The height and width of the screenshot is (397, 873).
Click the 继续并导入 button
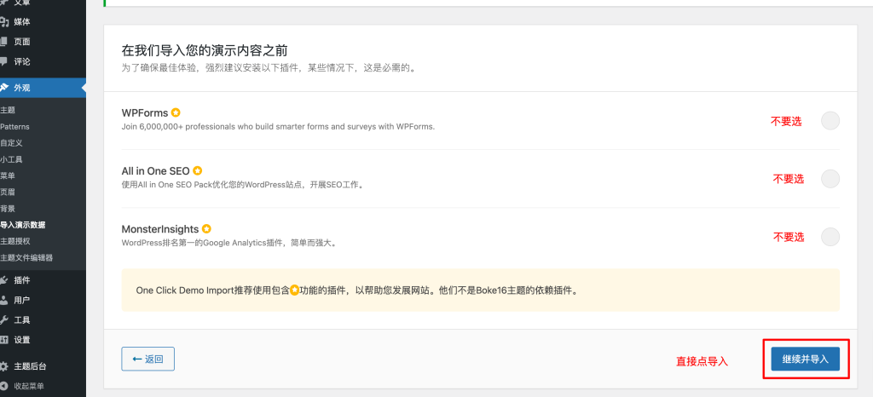(x=805, y=359)
